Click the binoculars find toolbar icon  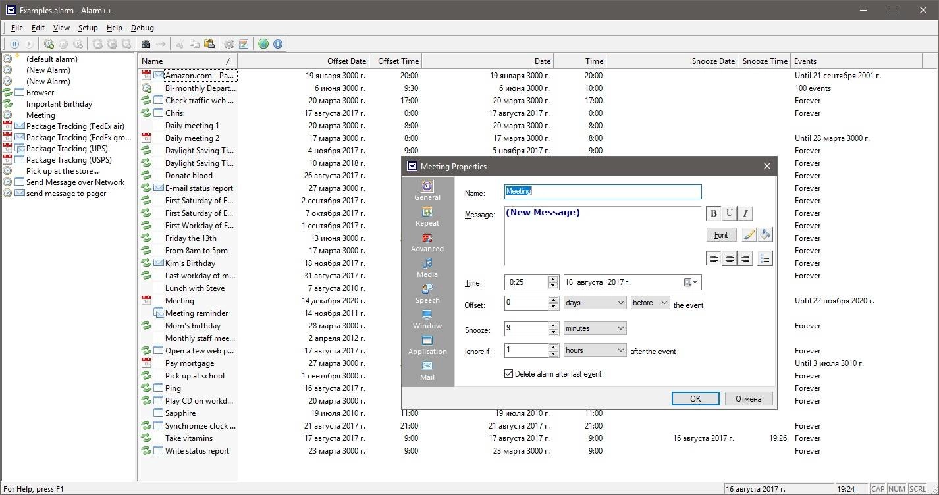[146, 44]
